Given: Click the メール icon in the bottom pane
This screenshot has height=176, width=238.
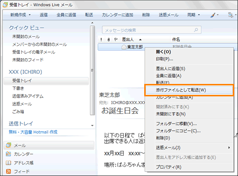Looking at the screenshot, I should tap(9, 145).
